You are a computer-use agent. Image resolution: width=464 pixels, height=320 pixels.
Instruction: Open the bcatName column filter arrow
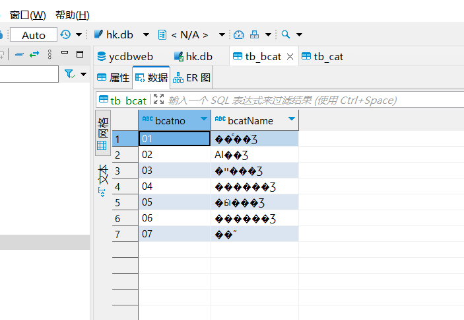(292, 119)
